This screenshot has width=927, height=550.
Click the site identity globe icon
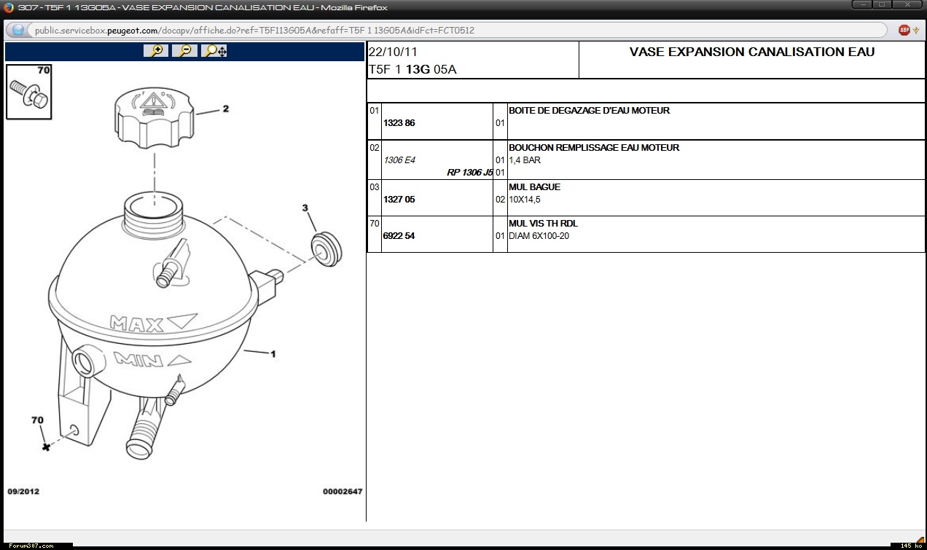click(18, 30)
